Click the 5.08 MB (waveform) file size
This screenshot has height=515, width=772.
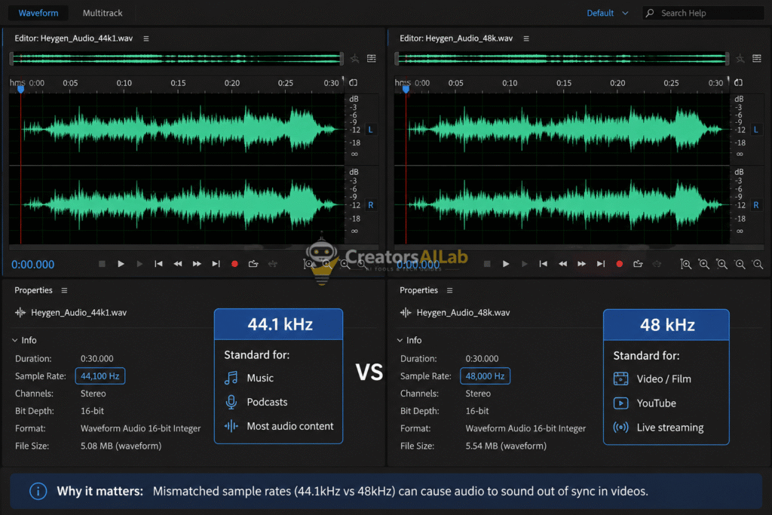121,446
